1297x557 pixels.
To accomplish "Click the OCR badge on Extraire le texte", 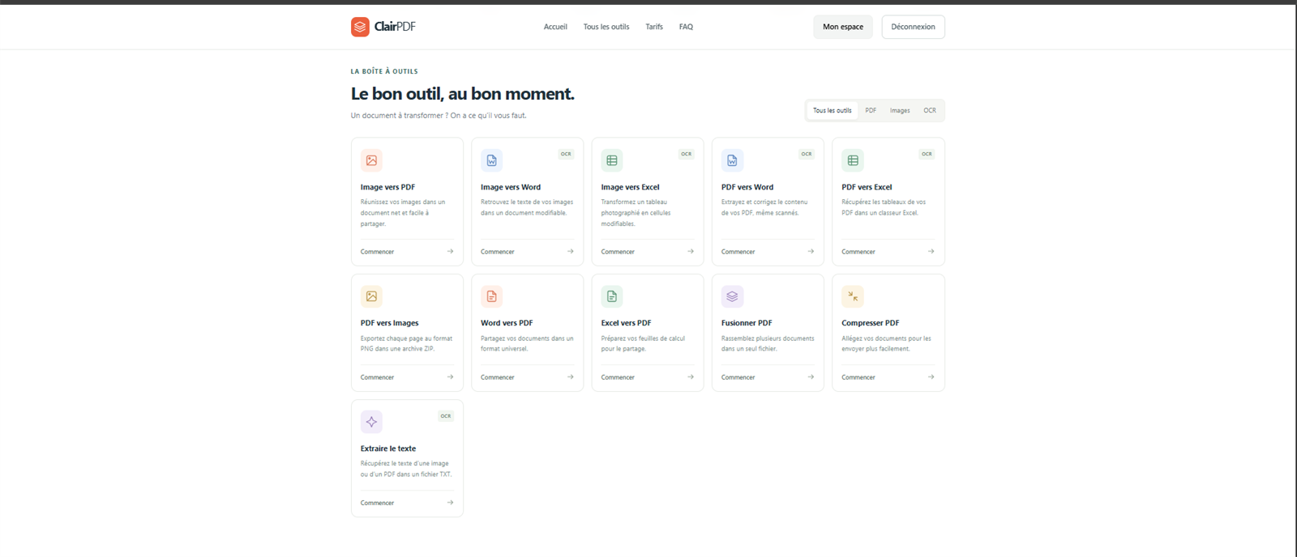I will click(x=446, y=416).
